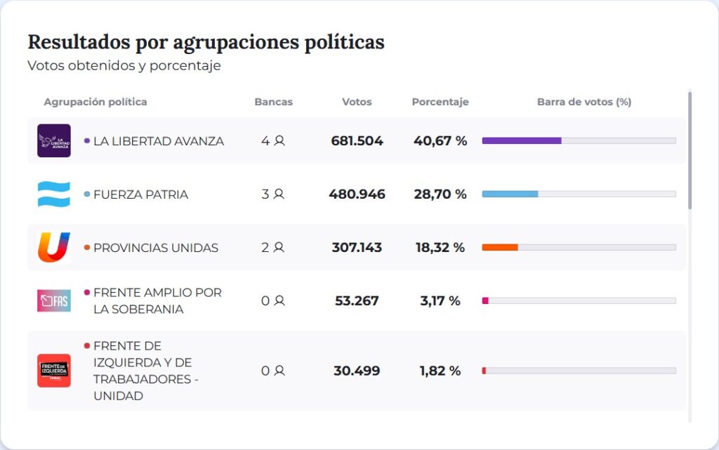Click the seat icon beside 4 bancas

(x=279, y=140)
